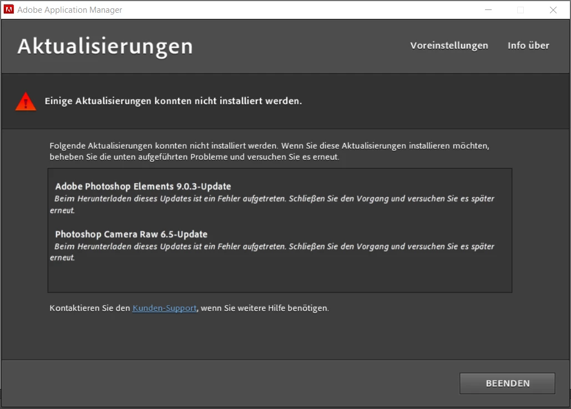Select Photoshop Camera Raw 6.5-Update entry
The width and height of the screenshot is (571, 409).
(x=131, y=234)
